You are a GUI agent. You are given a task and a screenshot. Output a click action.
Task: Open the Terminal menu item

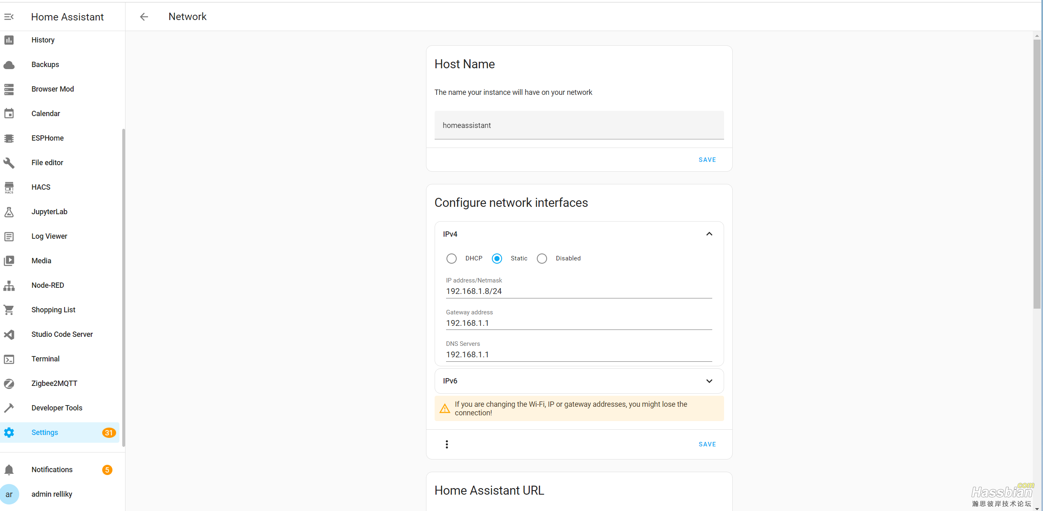click(x=60, y=359)
